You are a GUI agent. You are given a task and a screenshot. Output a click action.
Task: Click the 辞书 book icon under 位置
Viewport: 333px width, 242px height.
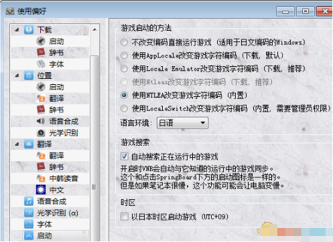(41, 110)
